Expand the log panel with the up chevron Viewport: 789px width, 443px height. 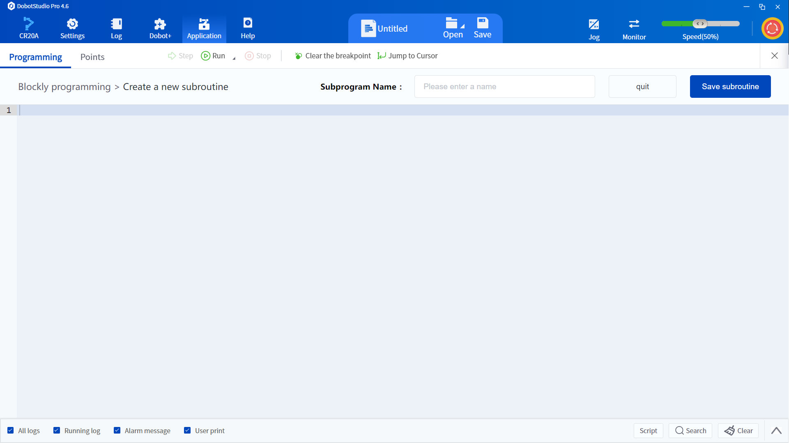click(x=776, y=431)
